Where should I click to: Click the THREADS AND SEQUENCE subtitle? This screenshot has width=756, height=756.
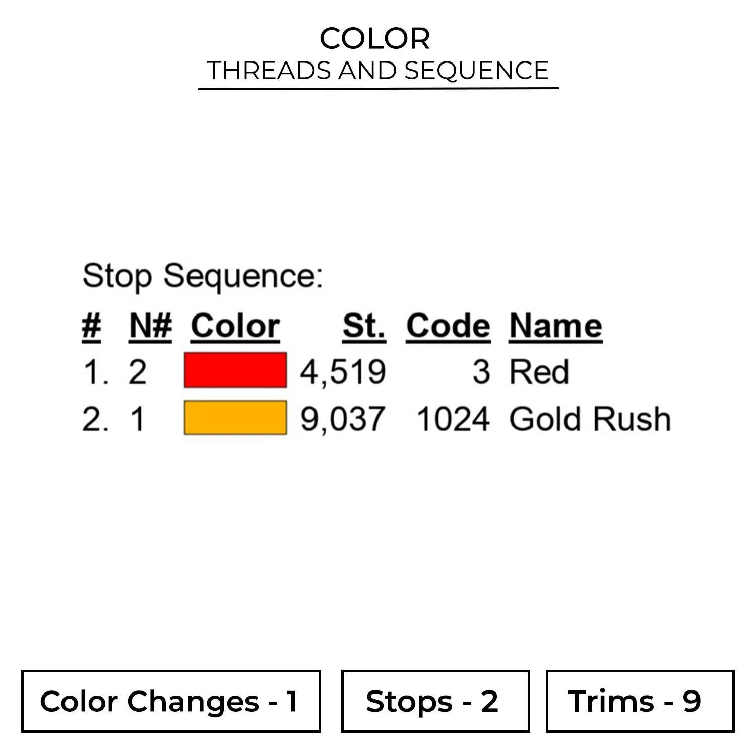pos(378,71)
